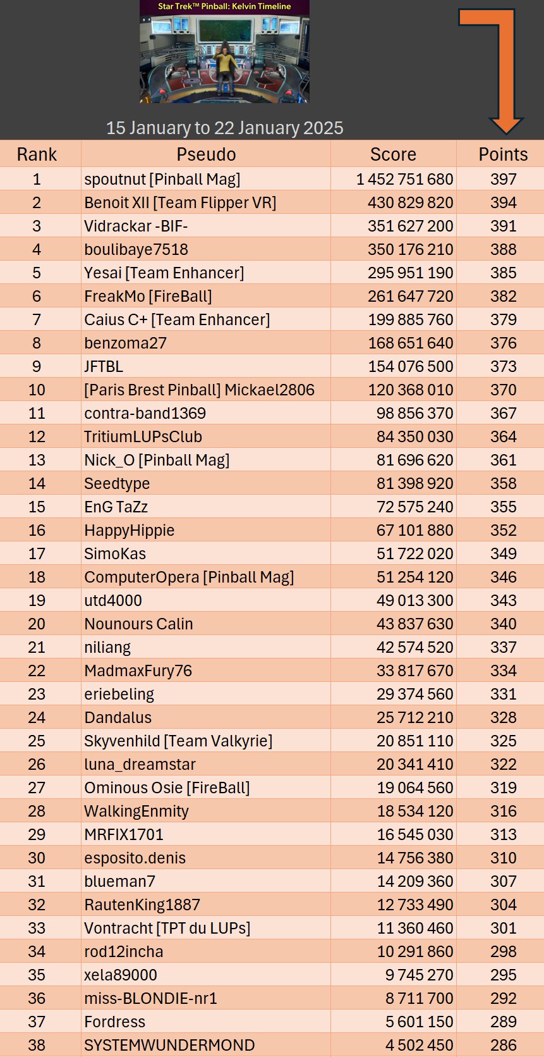This screenshot has height=1057, width=544.
Task: Click the score 20 341 410 cell
Action: pyautogui.click(x=414, y=764)
